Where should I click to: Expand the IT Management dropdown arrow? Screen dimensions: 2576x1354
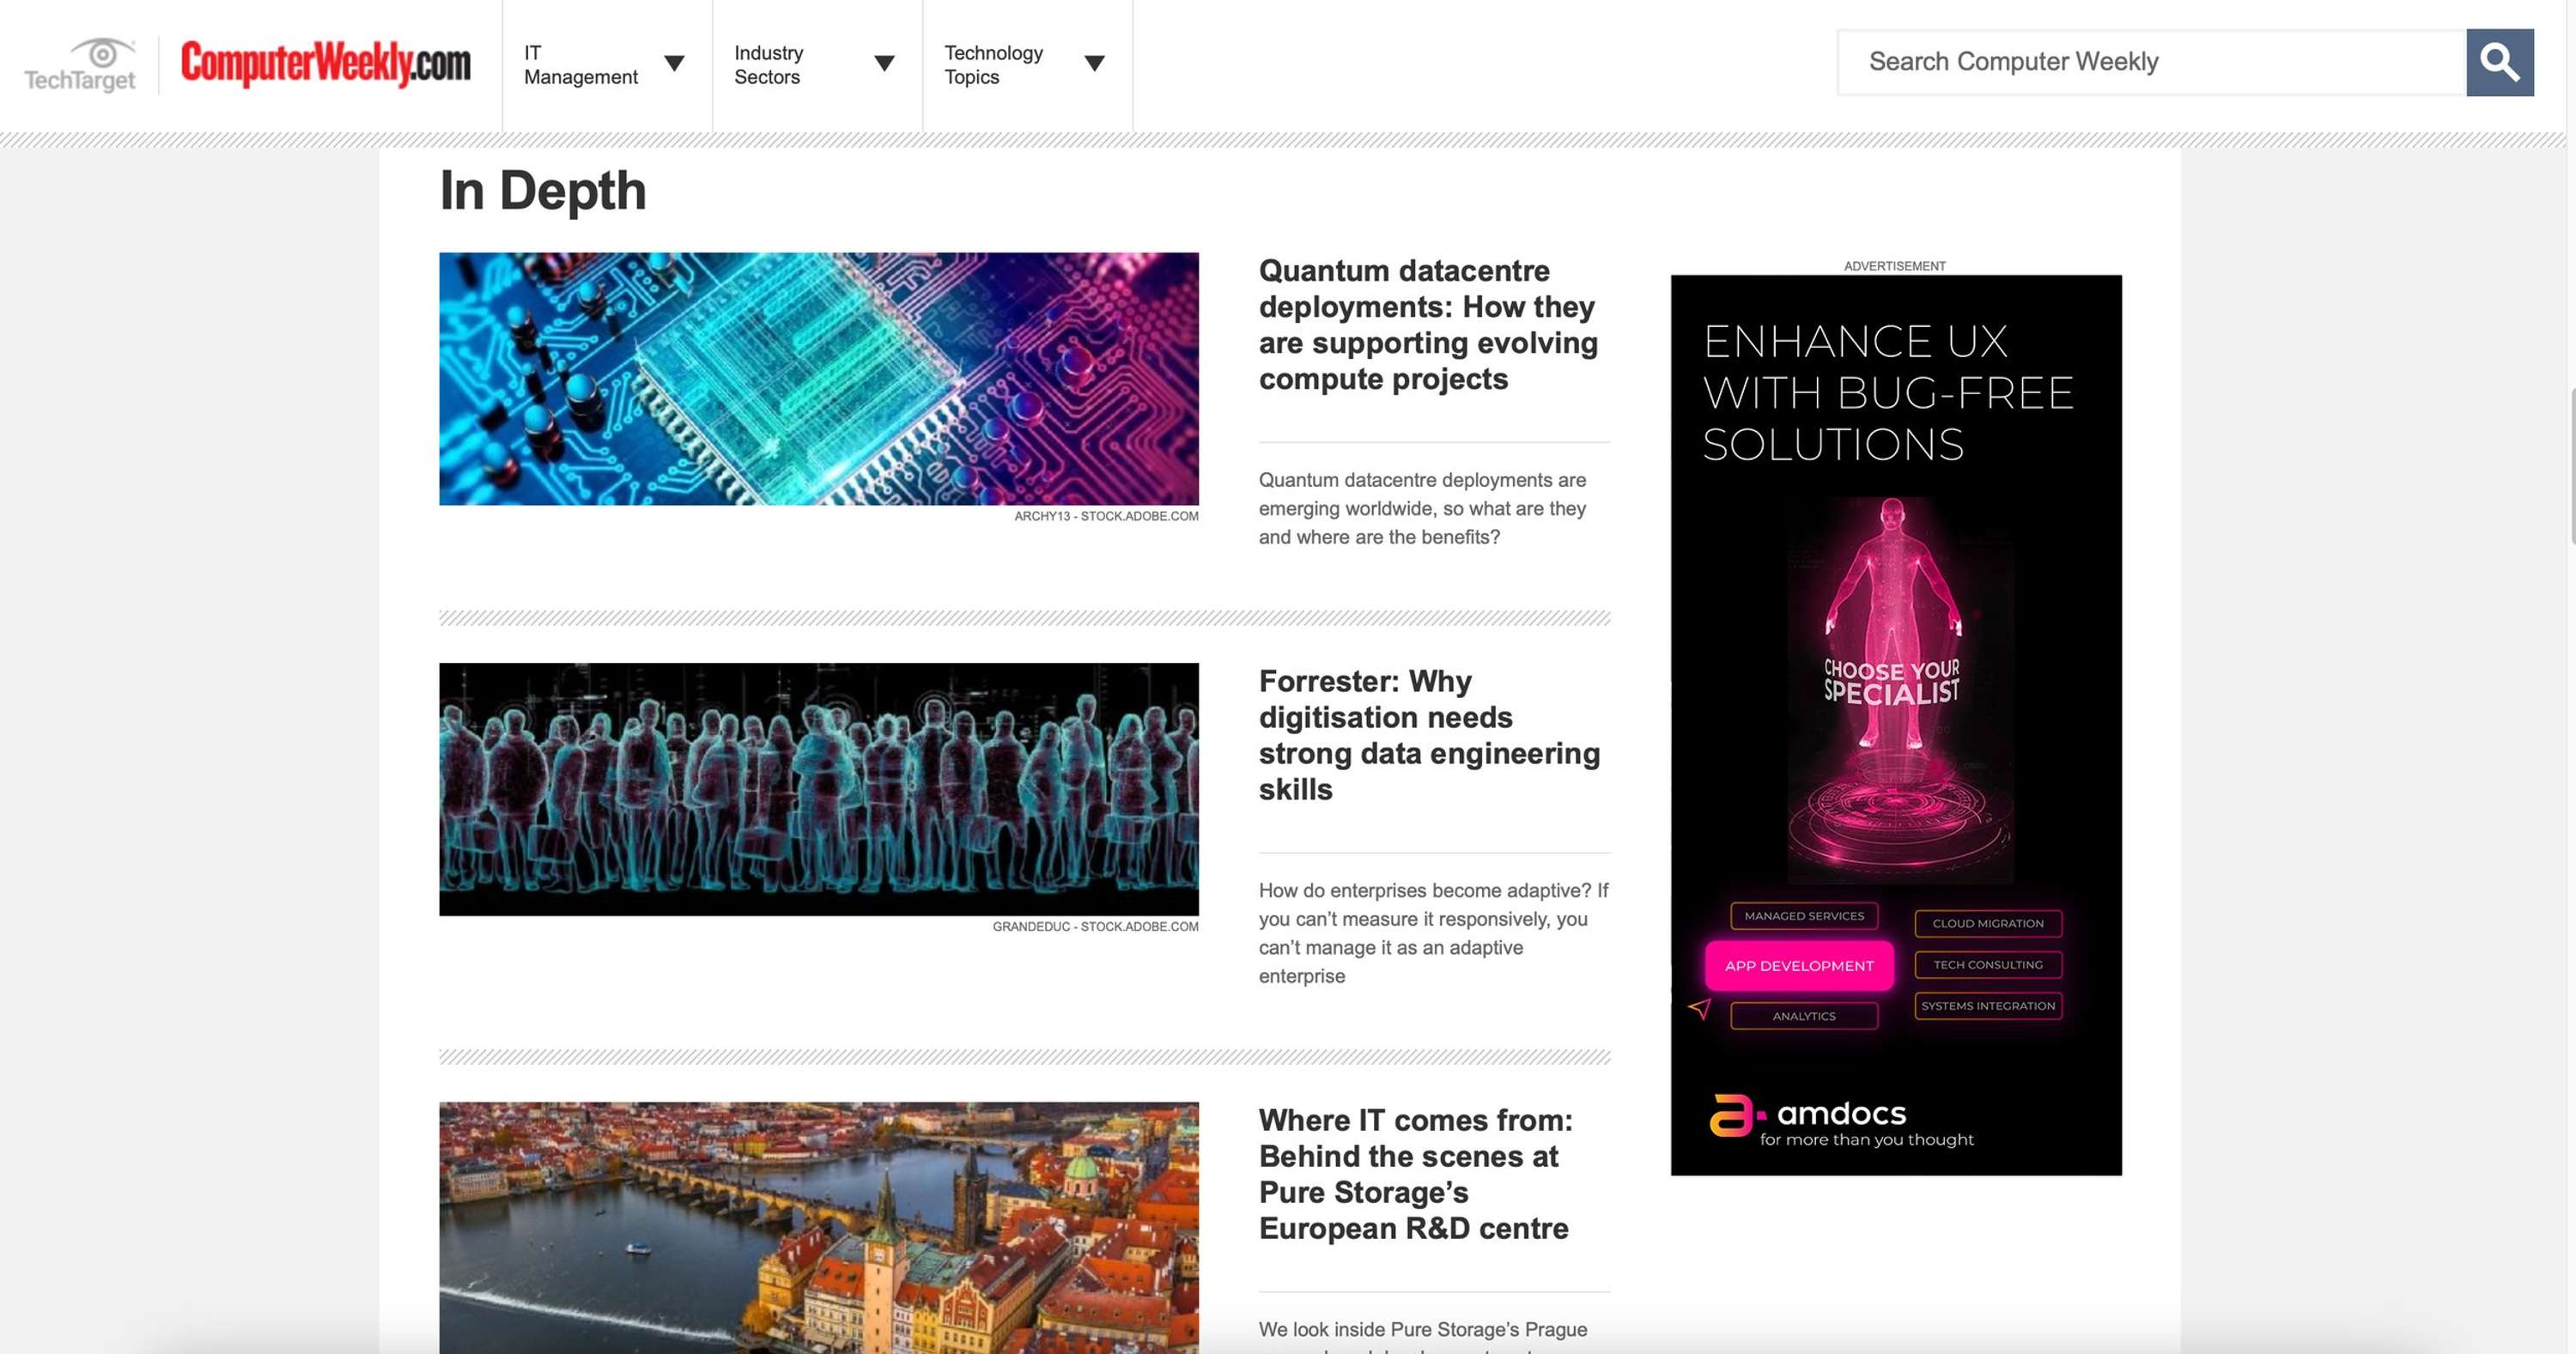(x=675, y=64)
